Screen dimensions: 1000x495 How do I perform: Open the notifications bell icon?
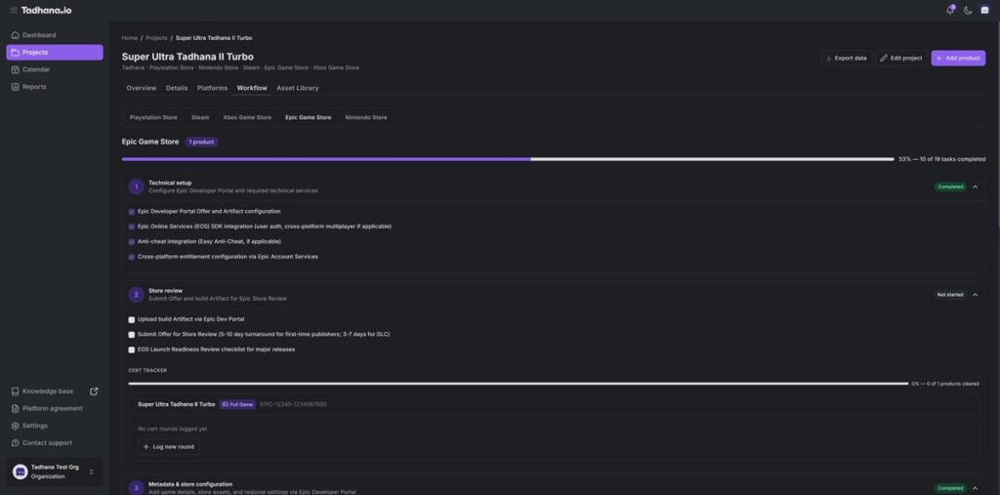click(x=949, y=10)
